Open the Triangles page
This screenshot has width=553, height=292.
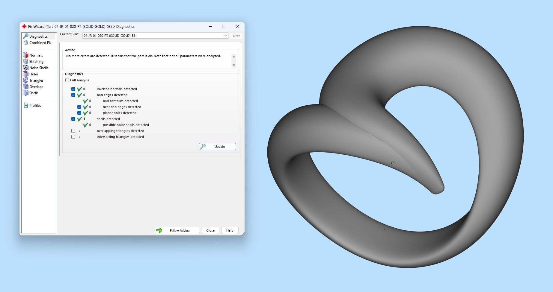pos(36,80)
